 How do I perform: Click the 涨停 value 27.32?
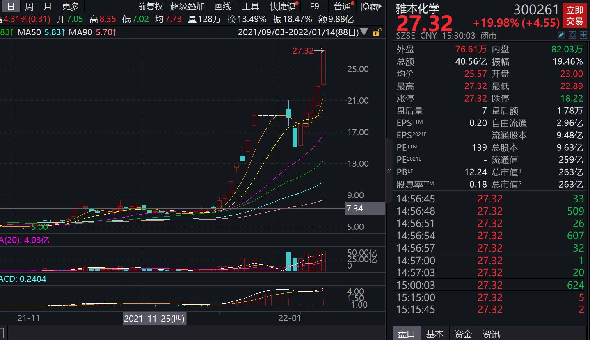475,99
